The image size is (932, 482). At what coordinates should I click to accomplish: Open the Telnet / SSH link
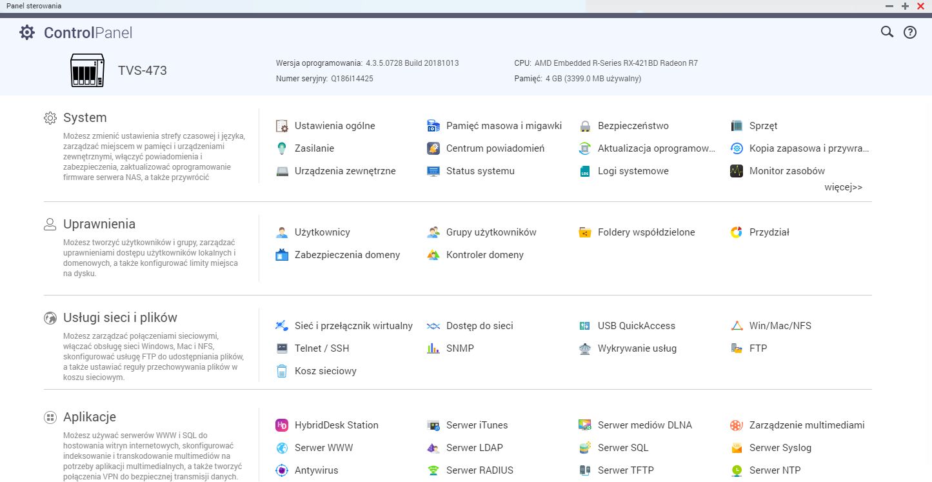(322, 348)
